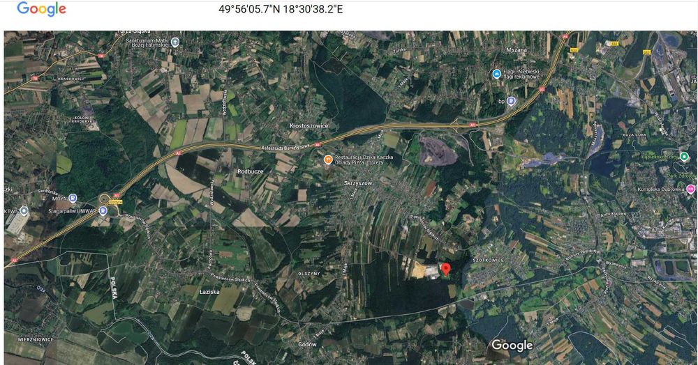
Task: Click the Łaziska village label
Action: (209, 292)
